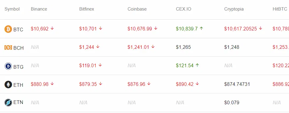Select the Cryptopia column header
This screenshot has width=289, height=113.
tap(234, 9)
